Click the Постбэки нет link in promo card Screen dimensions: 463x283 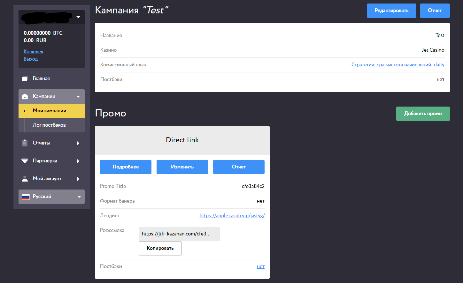[x=261, y=266]
